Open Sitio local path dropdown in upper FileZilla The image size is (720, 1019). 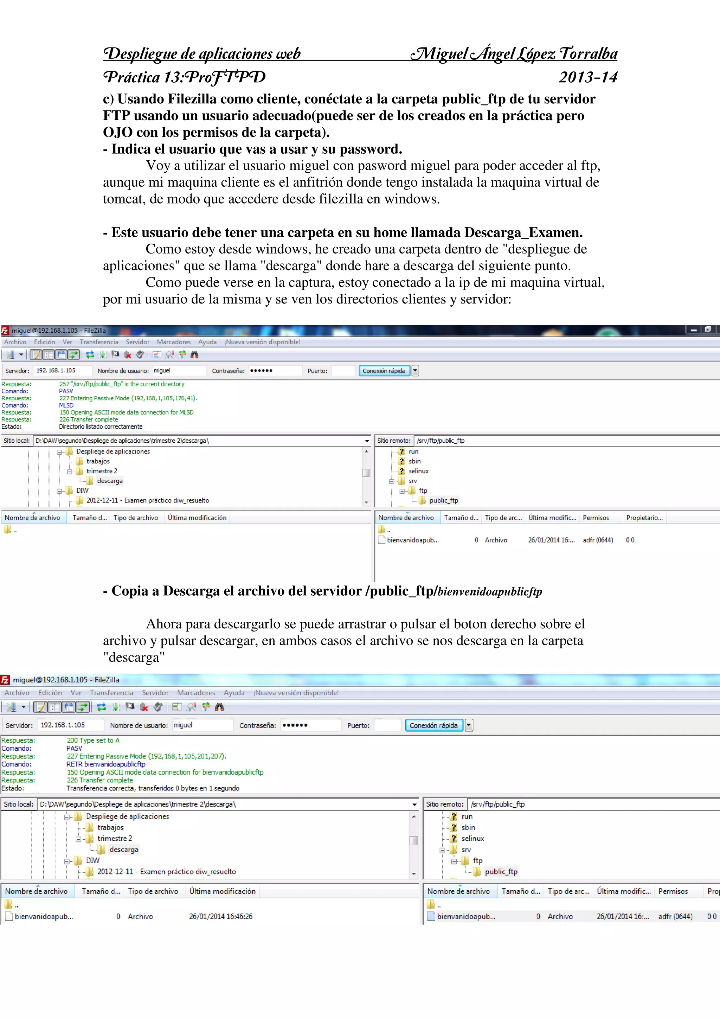(x=367, y=441)
